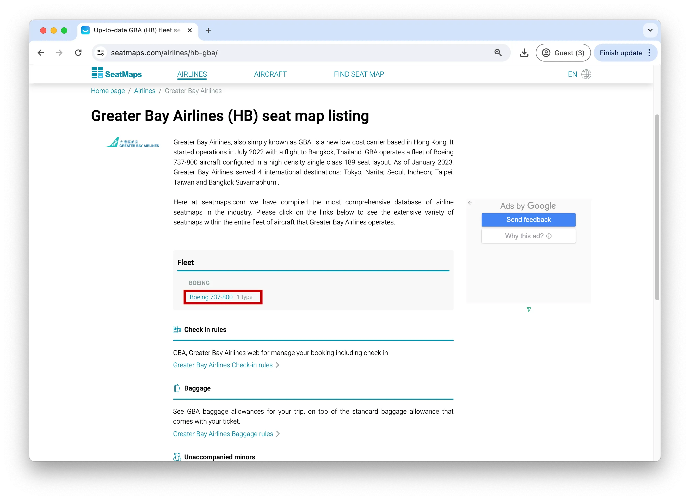Click the Greater Bay Airlines logo image
The width and height of the screenshot is (690, 500).
click(x=132, y=142)
